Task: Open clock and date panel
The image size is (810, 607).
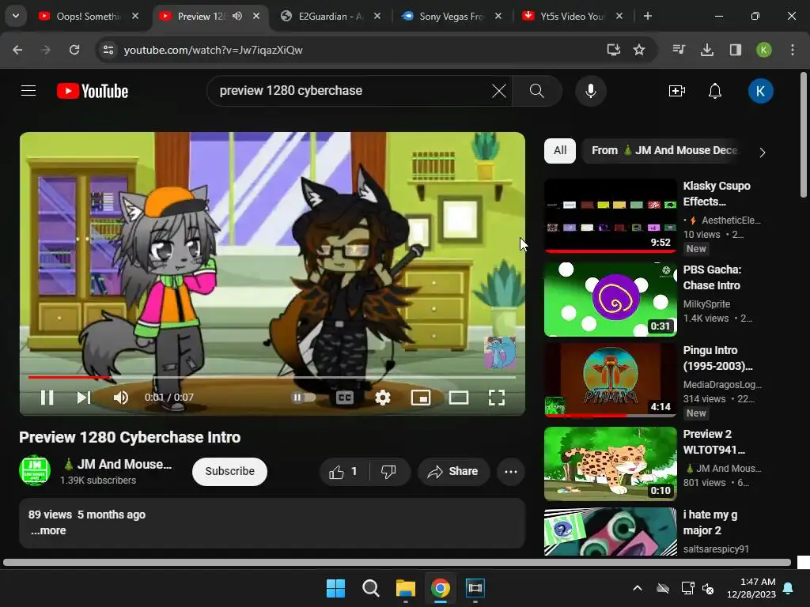Action: [x=751, y=588]
